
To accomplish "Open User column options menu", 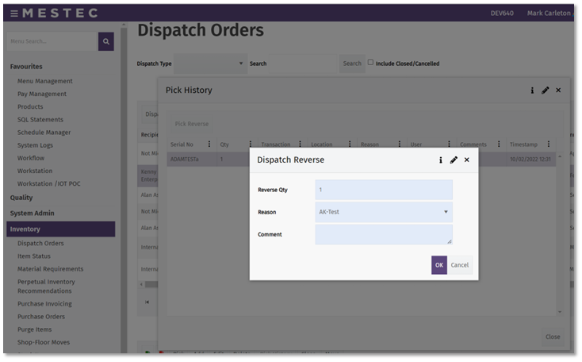I will pyautogui.click(x=449, y=144).
